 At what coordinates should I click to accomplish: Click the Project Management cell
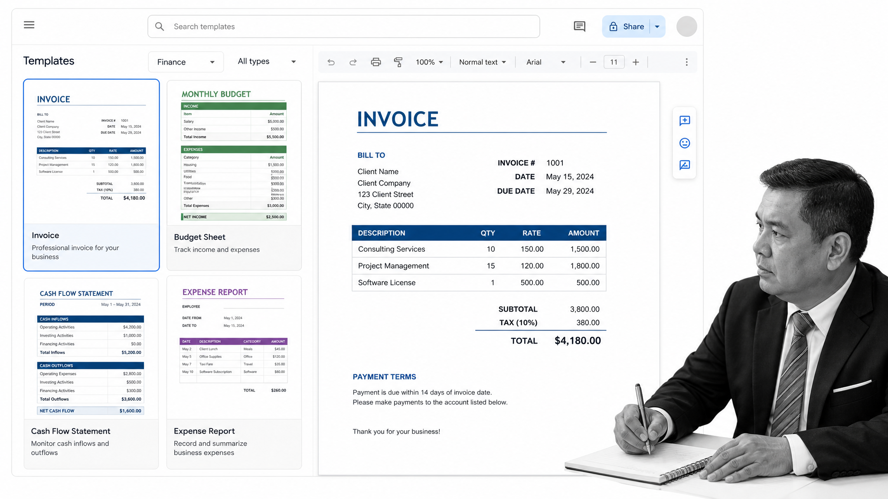[393, 266]
